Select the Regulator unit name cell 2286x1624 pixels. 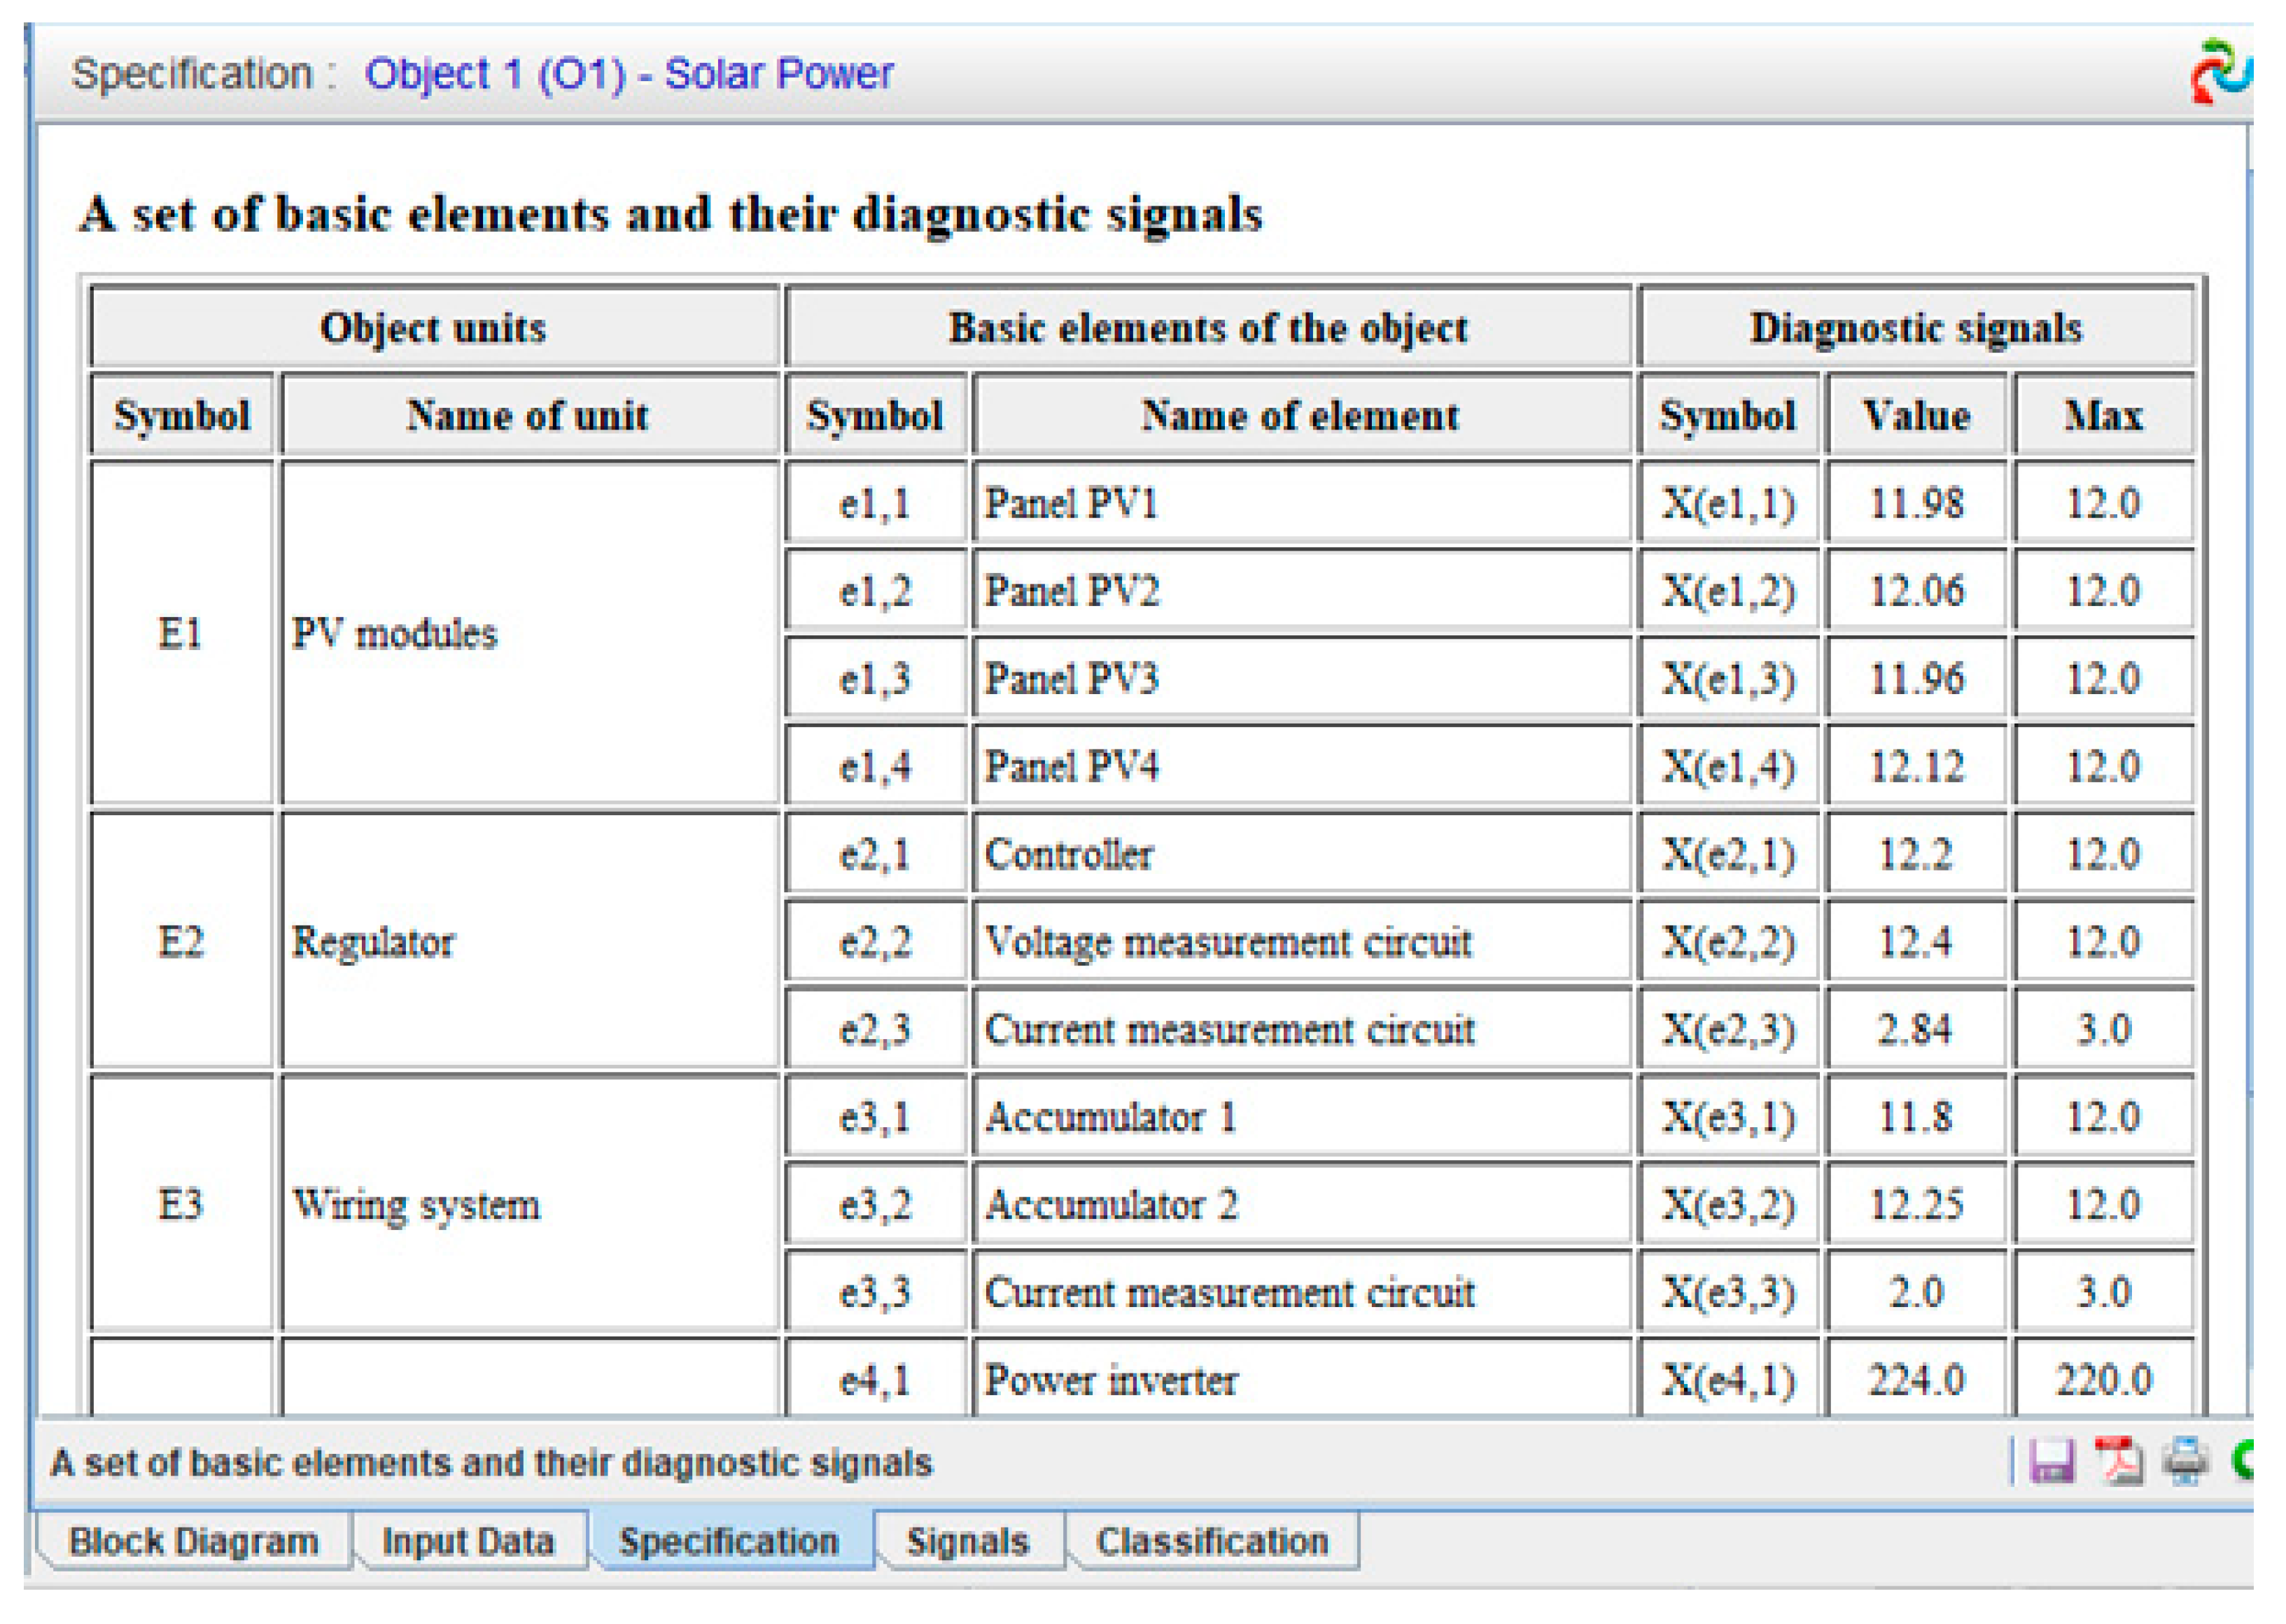point(529,941)
